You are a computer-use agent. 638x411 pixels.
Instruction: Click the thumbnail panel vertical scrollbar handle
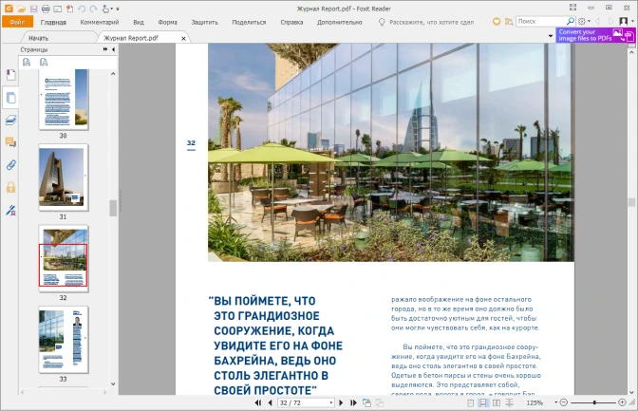click(x=113, y=208)
